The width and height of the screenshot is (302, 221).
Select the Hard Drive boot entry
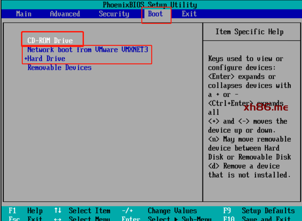[x=47, y=58]
